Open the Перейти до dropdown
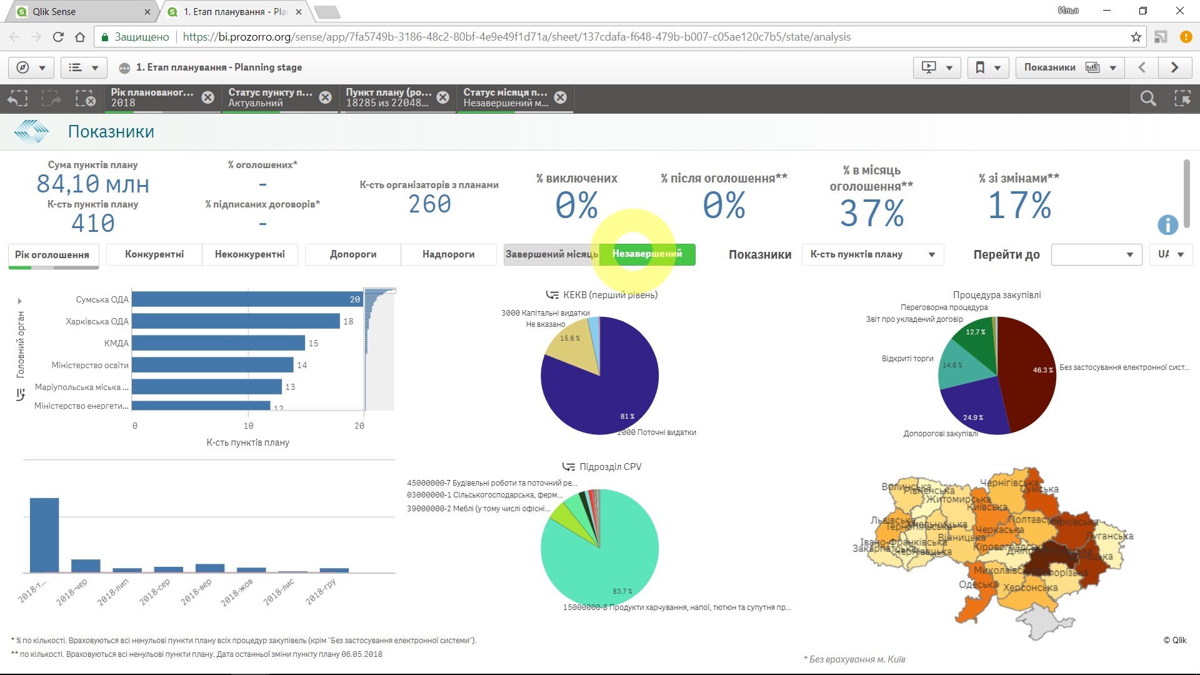Screen dimensions: 1200x675 click(1096, 254)
